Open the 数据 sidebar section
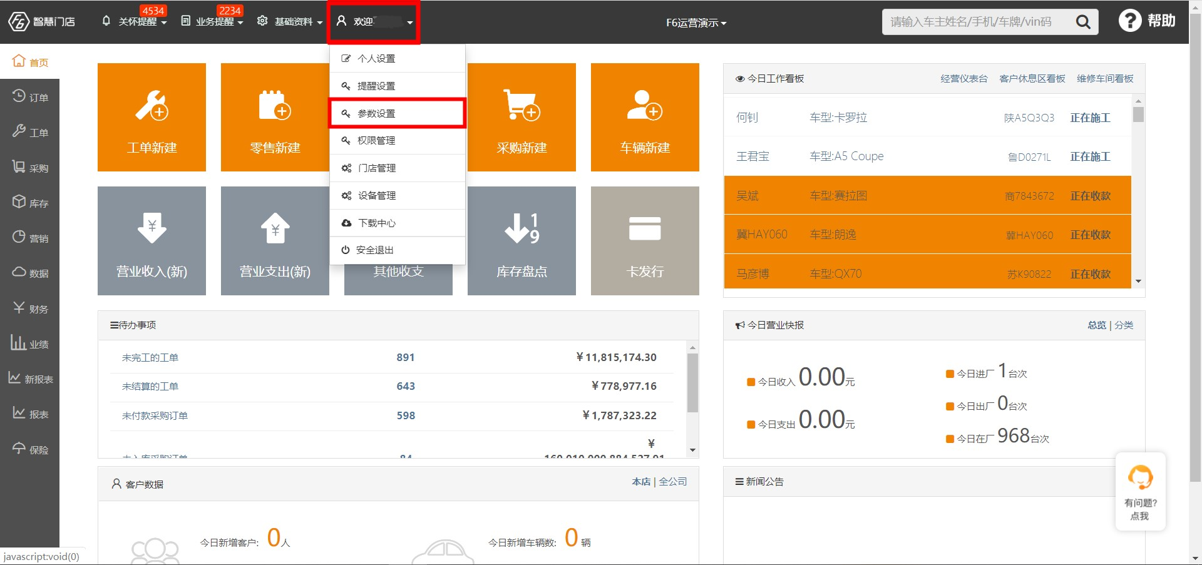 [x=29, y=272]
